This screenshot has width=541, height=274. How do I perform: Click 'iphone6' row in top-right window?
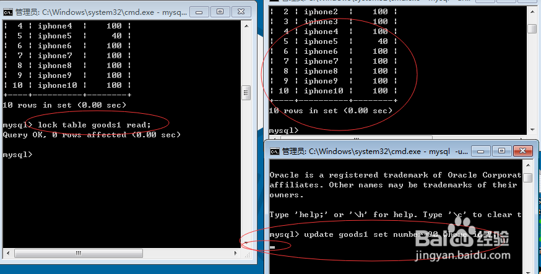coord(334,51)
